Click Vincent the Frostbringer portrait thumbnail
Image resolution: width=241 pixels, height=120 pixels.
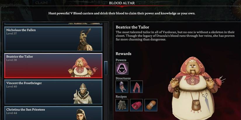tap(83, 94)
